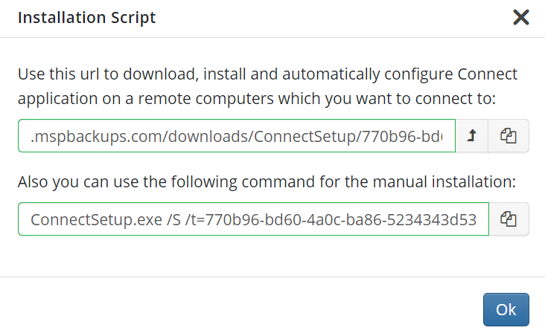Image resolution: width=545 pixels, height=336 pixels.
Task: Copy the download URL to clipboard
Action: click(x=509, y=136)
